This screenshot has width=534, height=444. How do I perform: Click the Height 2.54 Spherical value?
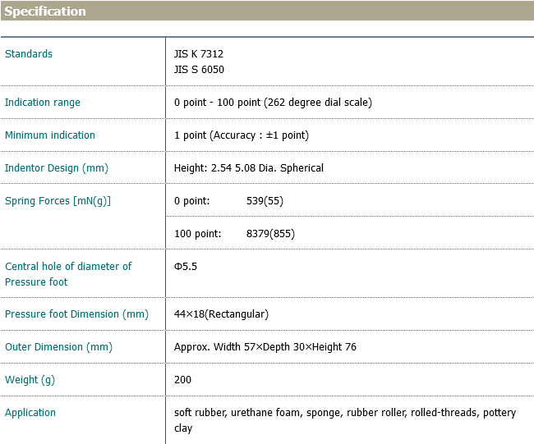tap(249, 168)
